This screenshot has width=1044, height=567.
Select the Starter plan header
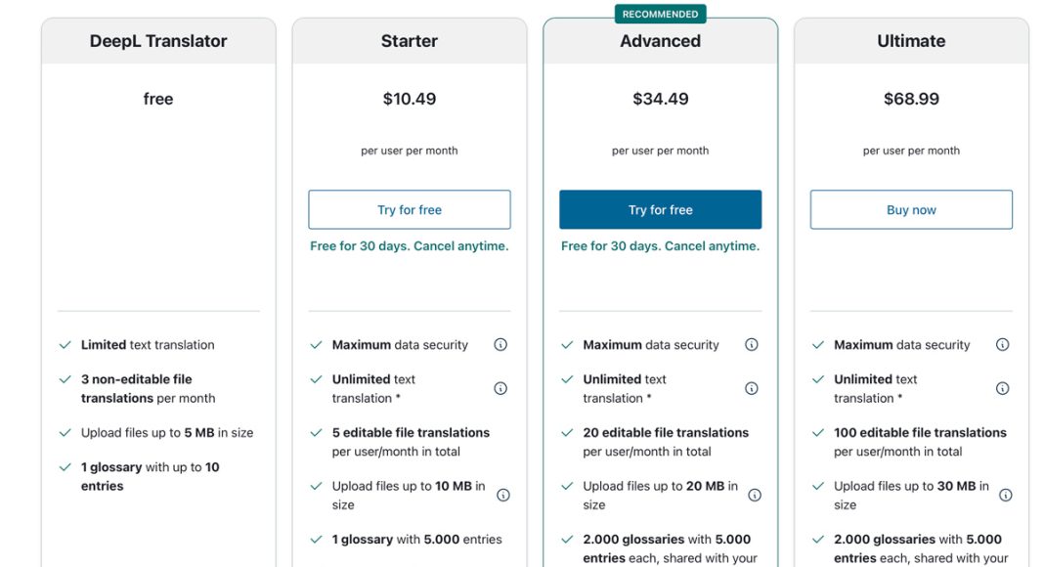(x=410, y=41)
